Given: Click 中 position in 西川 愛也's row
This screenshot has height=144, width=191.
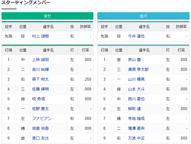Looking at the screenshot, I should 119,99.
